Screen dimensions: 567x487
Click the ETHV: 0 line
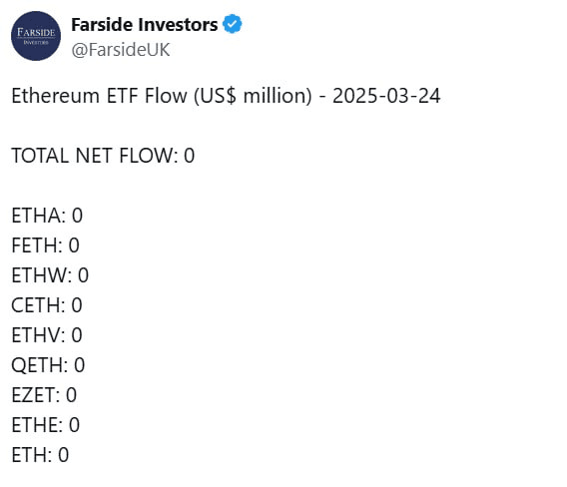click(47, 335)
